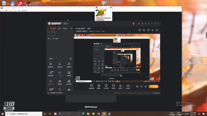Add a 直播屏幕 screen capture source

92,87
